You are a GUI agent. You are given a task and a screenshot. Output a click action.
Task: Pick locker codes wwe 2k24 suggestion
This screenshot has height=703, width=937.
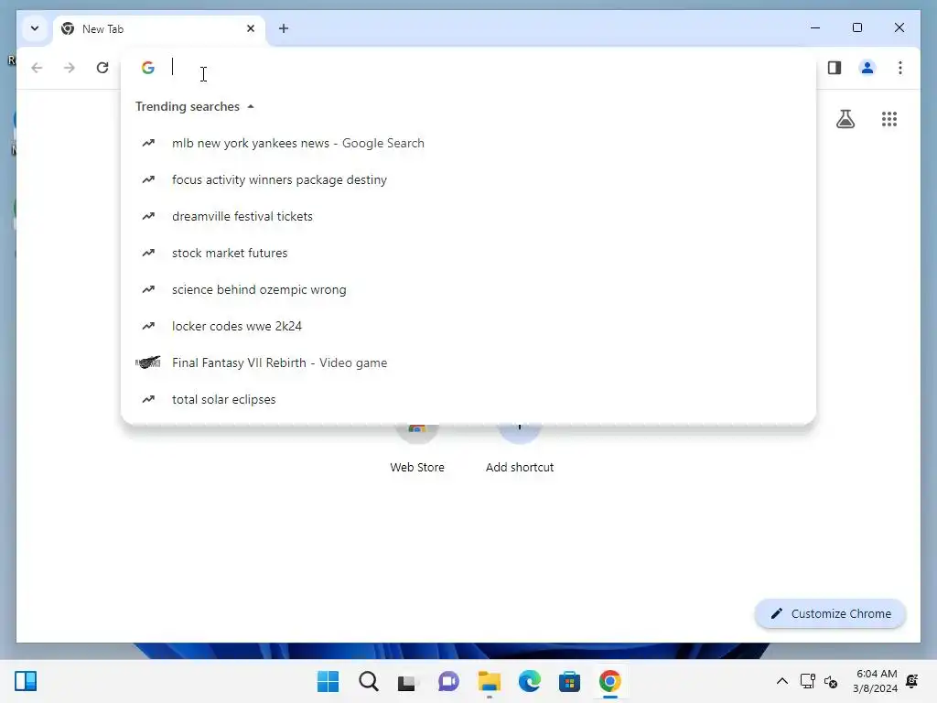pyautogui.click(x=468, y=327)
